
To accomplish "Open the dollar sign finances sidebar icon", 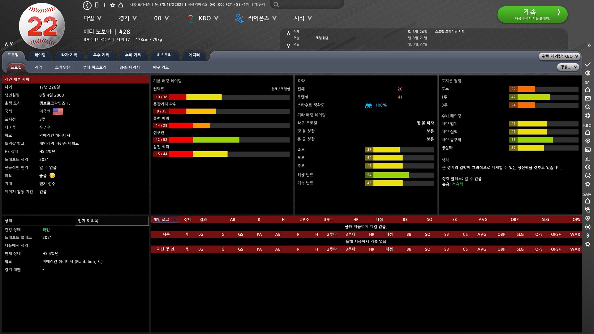I will 588,236.
